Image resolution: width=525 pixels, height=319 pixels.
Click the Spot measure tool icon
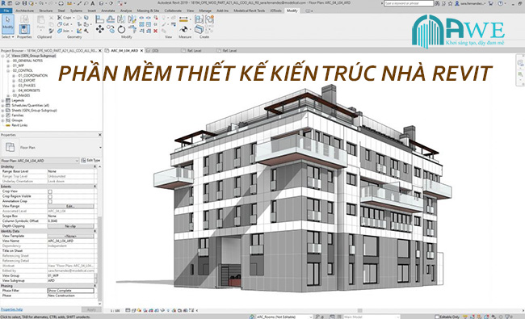[184, 30]
